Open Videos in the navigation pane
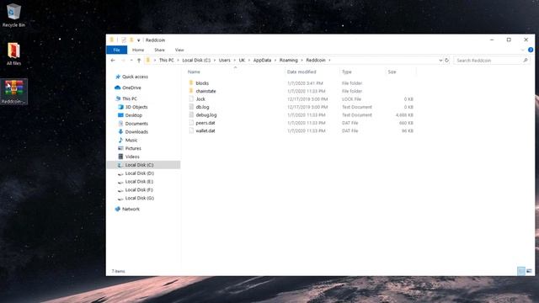The height and width of the screenshot is (303, 539). [x=132, y=157]
